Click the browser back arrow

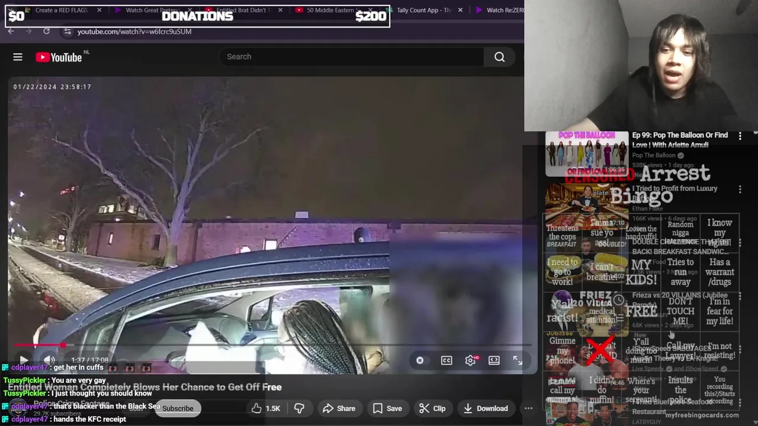pyautogui.click(x=11, y=31)
